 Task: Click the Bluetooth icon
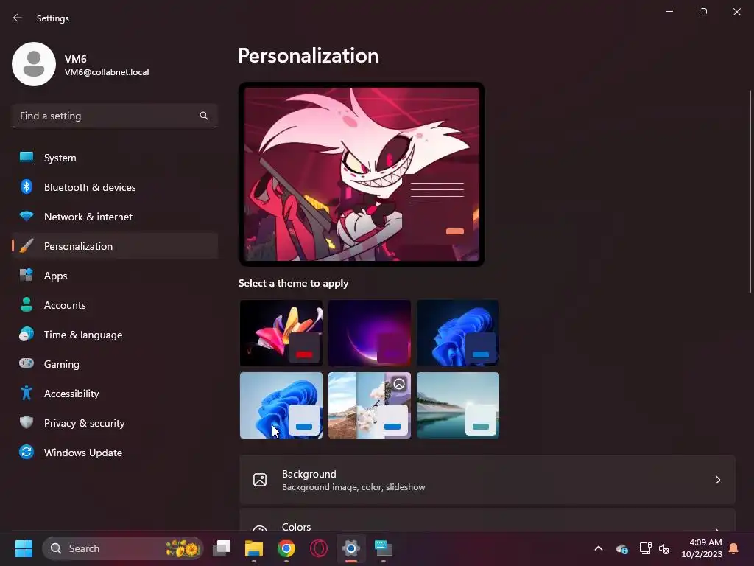click(x=27, y=186)
